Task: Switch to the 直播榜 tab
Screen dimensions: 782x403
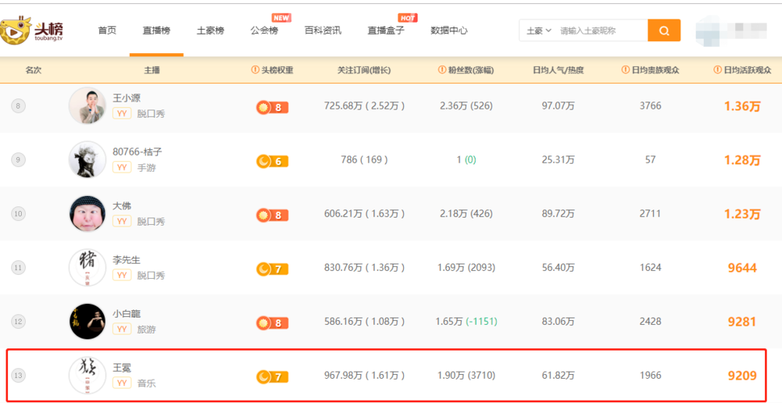Action: pos(156,31)
